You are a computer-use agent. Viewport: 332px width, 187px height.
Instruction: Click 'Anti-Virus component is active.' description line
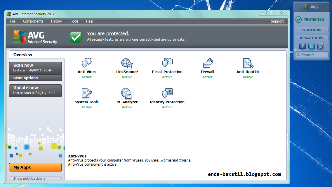point(93,164)
